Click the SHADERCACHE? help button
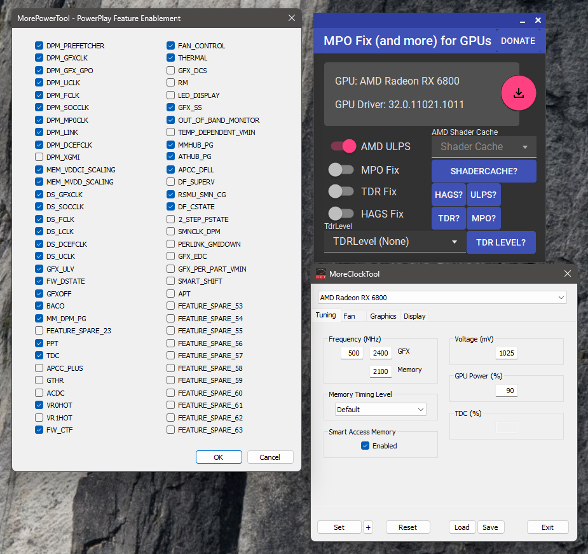This screenshot has width=588, height=554. pos(484,171)
